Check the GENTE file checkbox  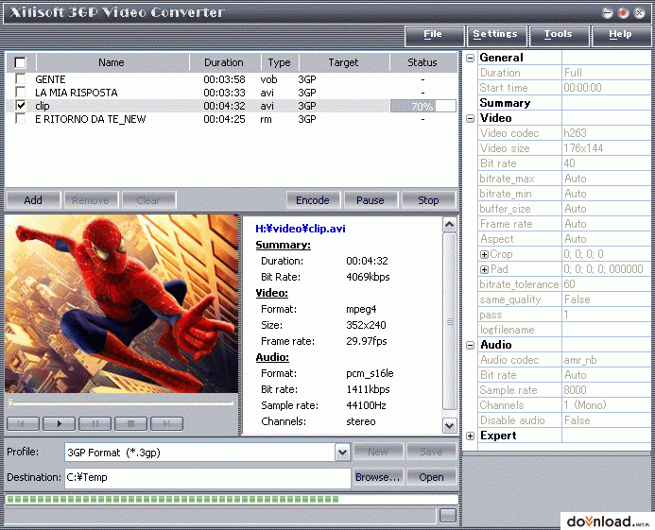point(20,79)
